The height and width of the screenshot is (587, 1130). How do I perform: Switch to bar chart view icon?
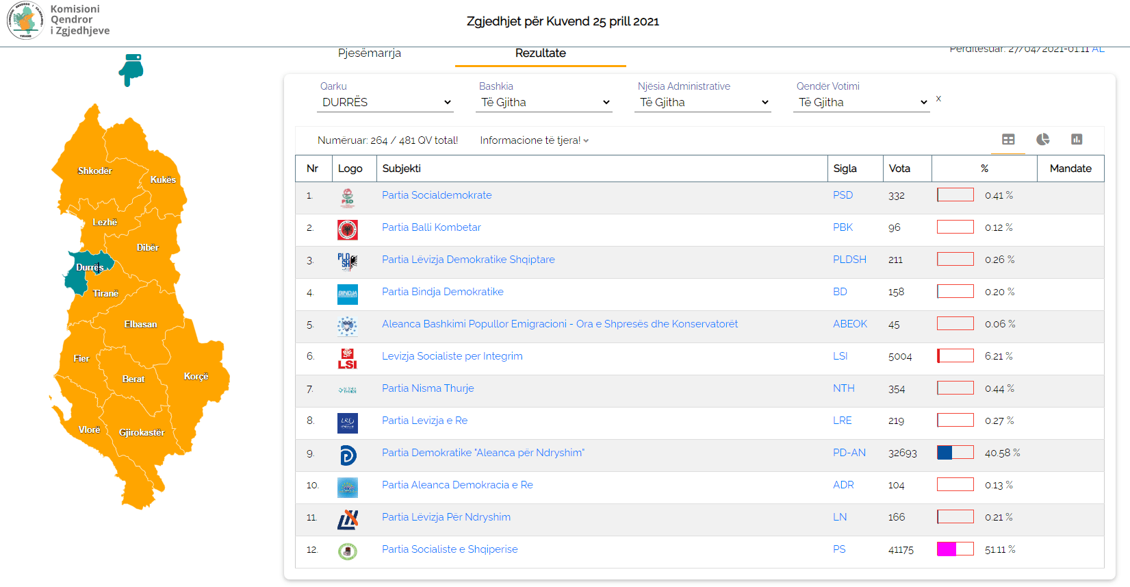tap(1077, 139)
